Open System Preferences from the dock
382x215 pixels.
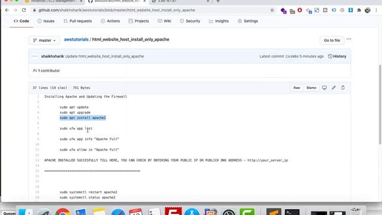pyautogui.click(x=229, y=211)
